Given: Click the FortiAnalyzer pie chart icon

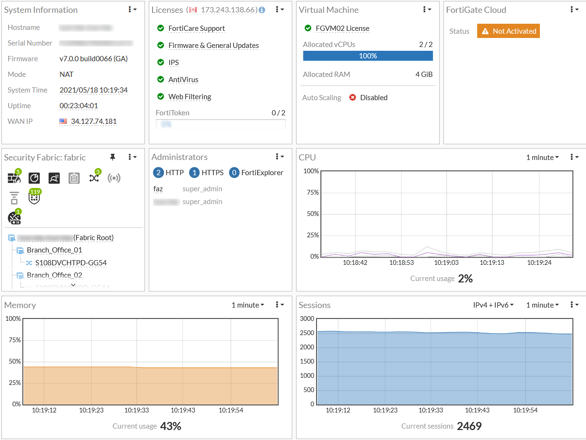Looking at the screenshot, I should [34, 178].
